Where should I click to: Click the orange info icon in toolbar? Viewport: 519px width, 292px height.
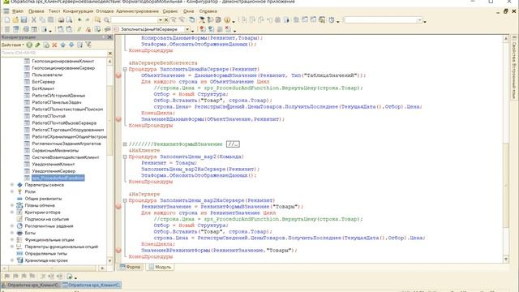point(227,20)
